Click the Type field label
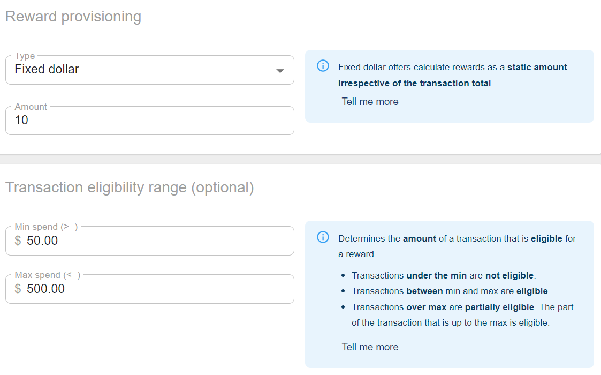This screenshot has height=375, width=601. coord(25,56)
